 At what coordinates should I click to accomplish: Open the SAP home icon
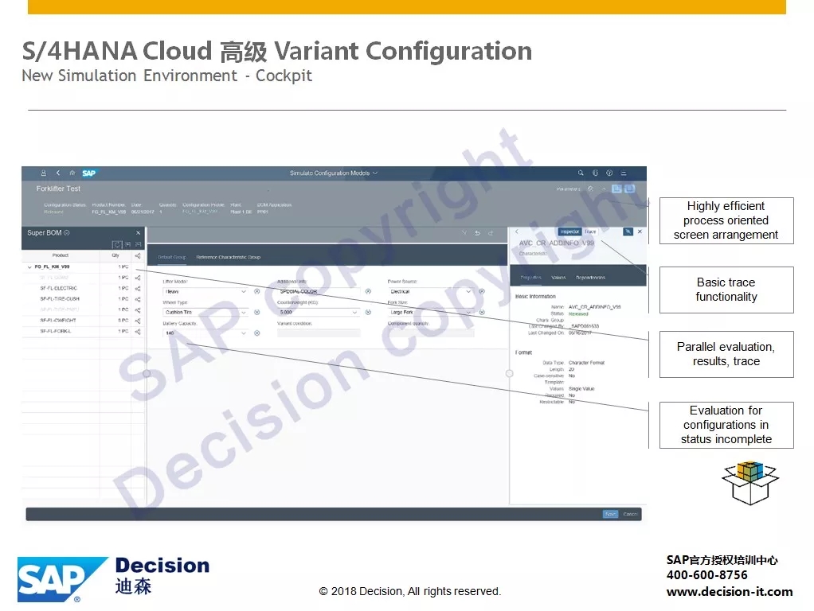[72, 173]
